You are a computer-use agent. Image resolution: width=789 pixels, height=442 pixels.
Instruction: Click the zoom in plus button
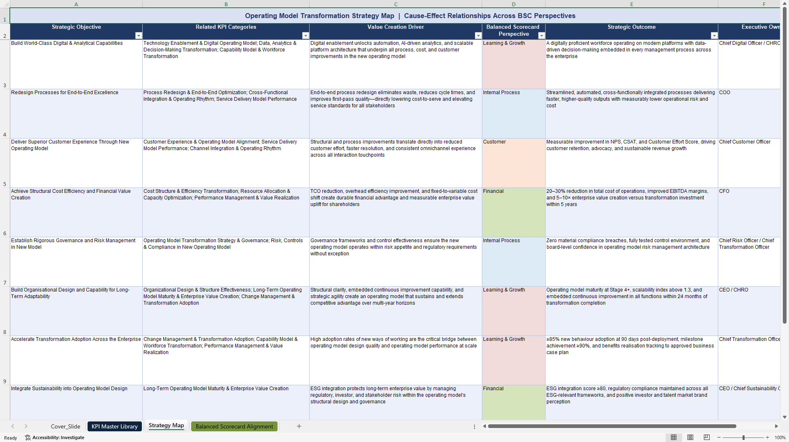click(x=767, y=437)
